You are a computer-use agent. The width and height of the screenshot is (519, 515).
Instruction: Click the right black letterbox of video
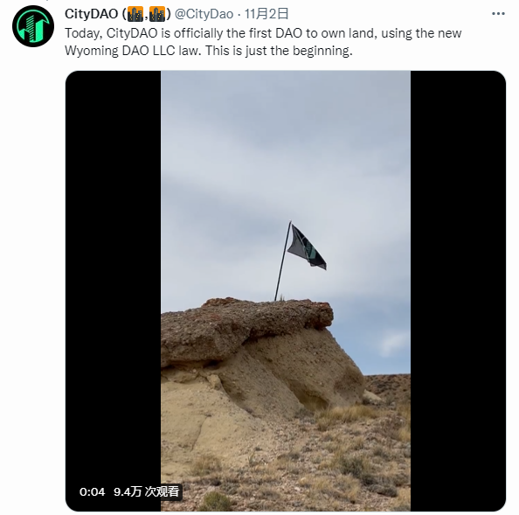[458, 291]
